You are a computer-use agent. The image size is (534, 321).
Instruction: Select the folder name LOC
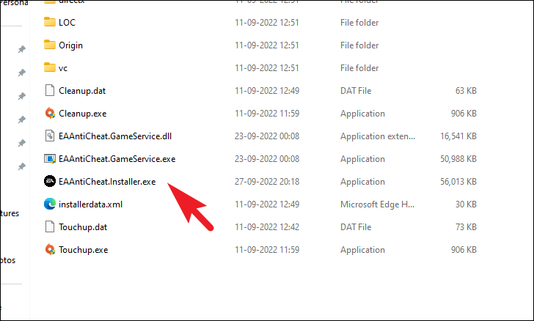(67, 23)
